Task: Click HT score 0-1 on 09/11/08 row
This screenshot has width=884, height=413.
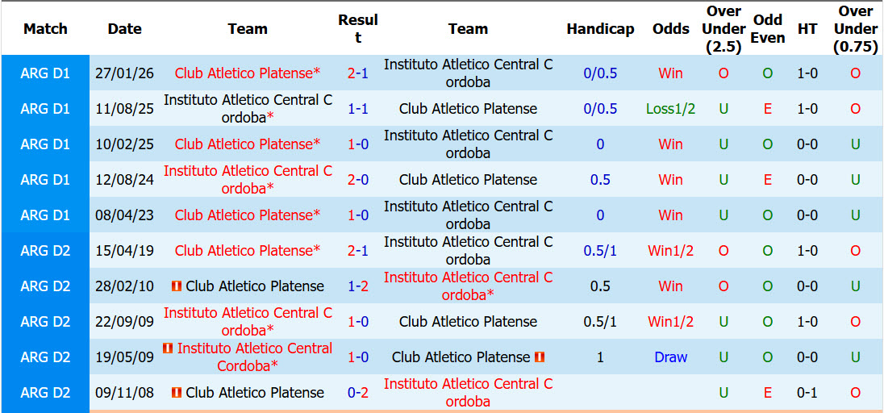Action: coord(807,393)
